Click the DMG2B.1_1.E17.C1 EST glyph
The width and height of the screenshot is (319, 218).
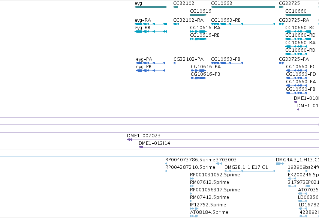click(250, 171)
